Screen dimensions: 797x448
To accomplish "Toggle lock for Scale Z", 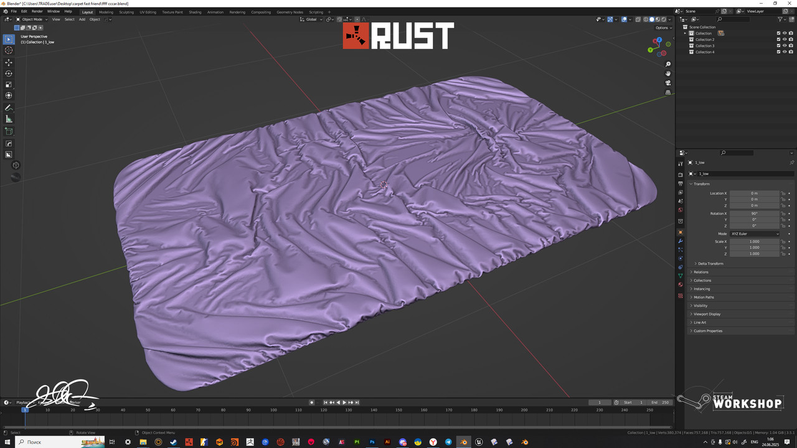I will click(783, 254).
